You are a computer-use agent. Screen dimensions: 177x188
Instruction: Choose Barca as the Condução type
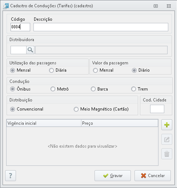point(99,89)
